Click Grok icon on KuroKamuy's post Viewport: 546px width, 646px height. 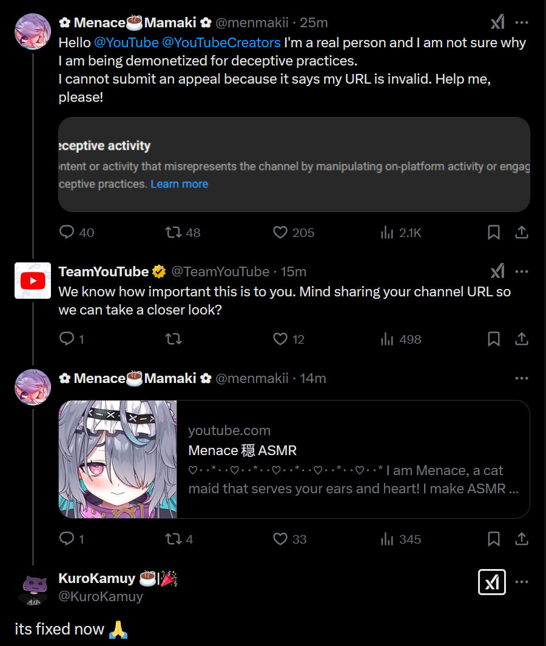coord(491,582)
